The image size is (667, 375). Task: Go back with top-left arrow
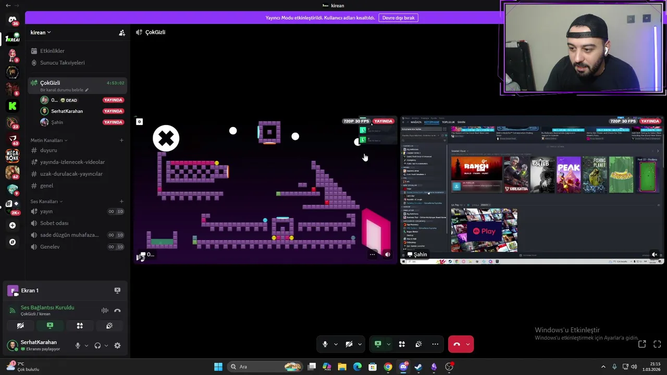[x=8, y=5]
